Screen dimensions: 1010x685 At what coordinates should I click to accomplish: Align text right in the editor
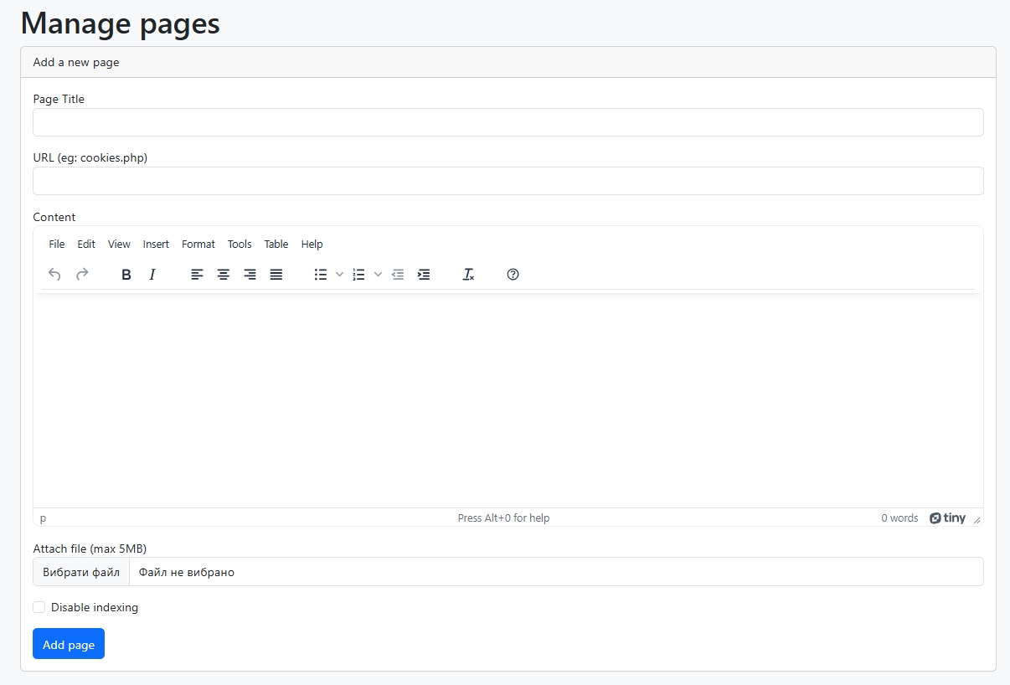[x=250, y=275]
